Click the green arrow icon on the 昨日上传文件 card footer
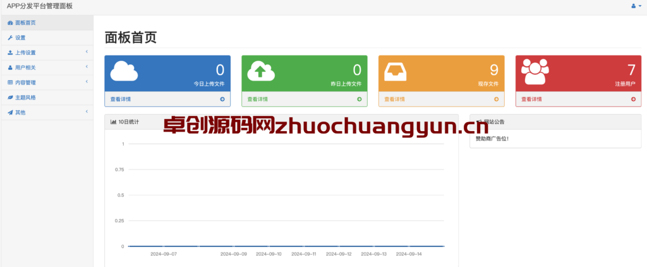Viewport: 647px width, 267px height. pos(360,99)
